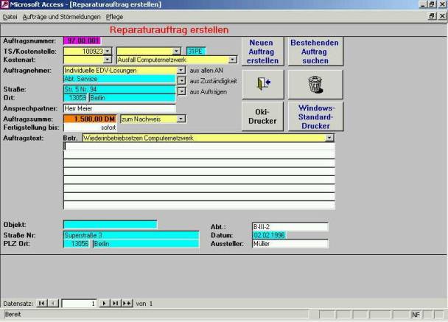The image size is (448, 322).
Task: Click the record number box
Action: click(x=79, y=304)
